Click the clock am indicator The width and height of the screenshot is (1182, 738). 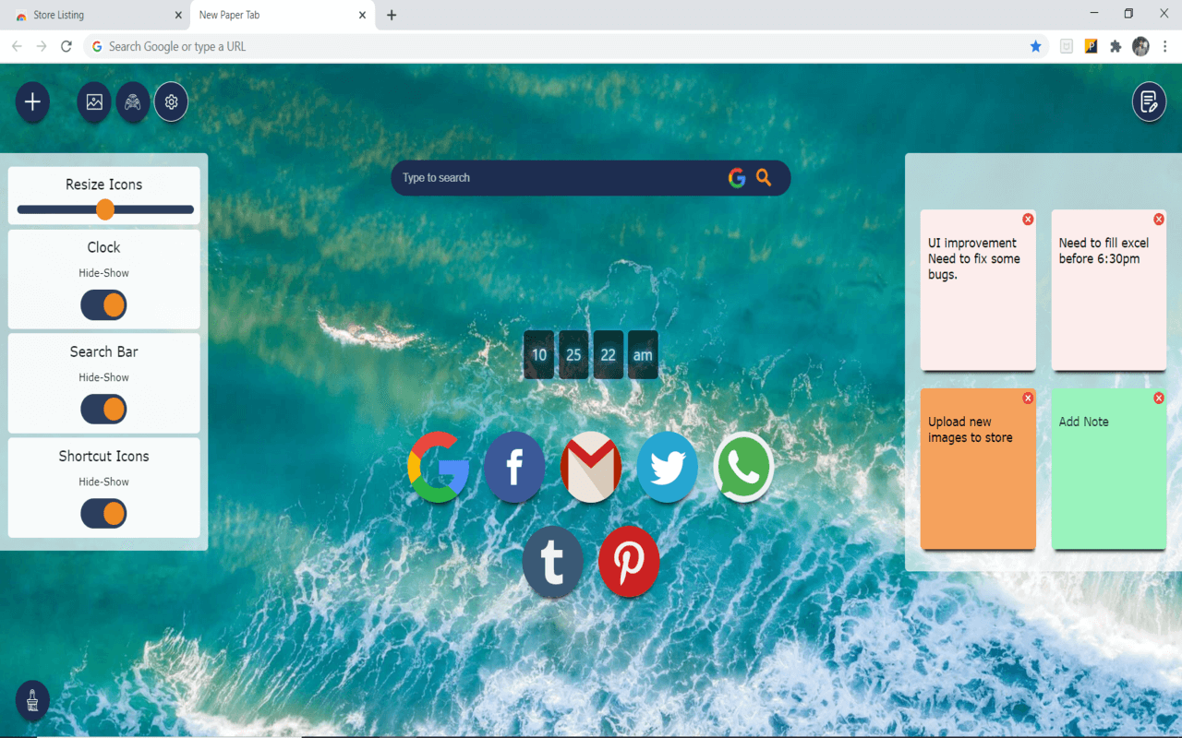[x=643, y=355]
